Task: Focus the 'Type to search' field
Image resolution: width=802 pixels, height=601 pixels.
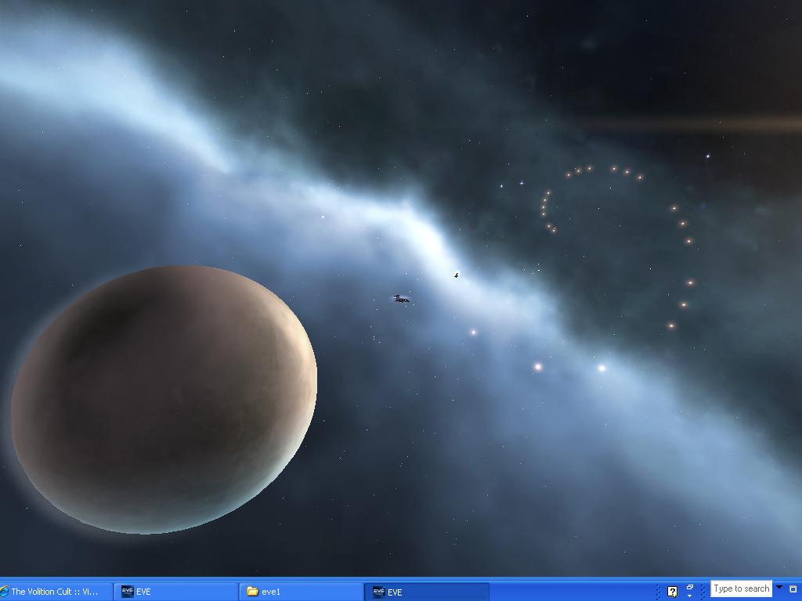Action: click(x=741, y=588)
